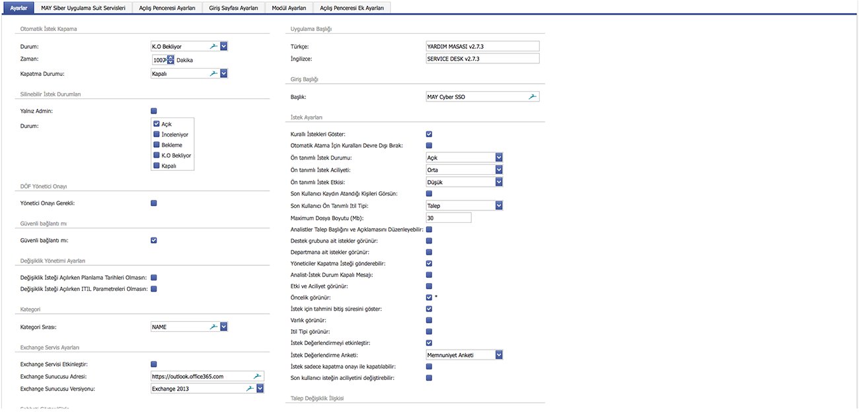Check Bekleme in the deletable states list

click(157, 144)
